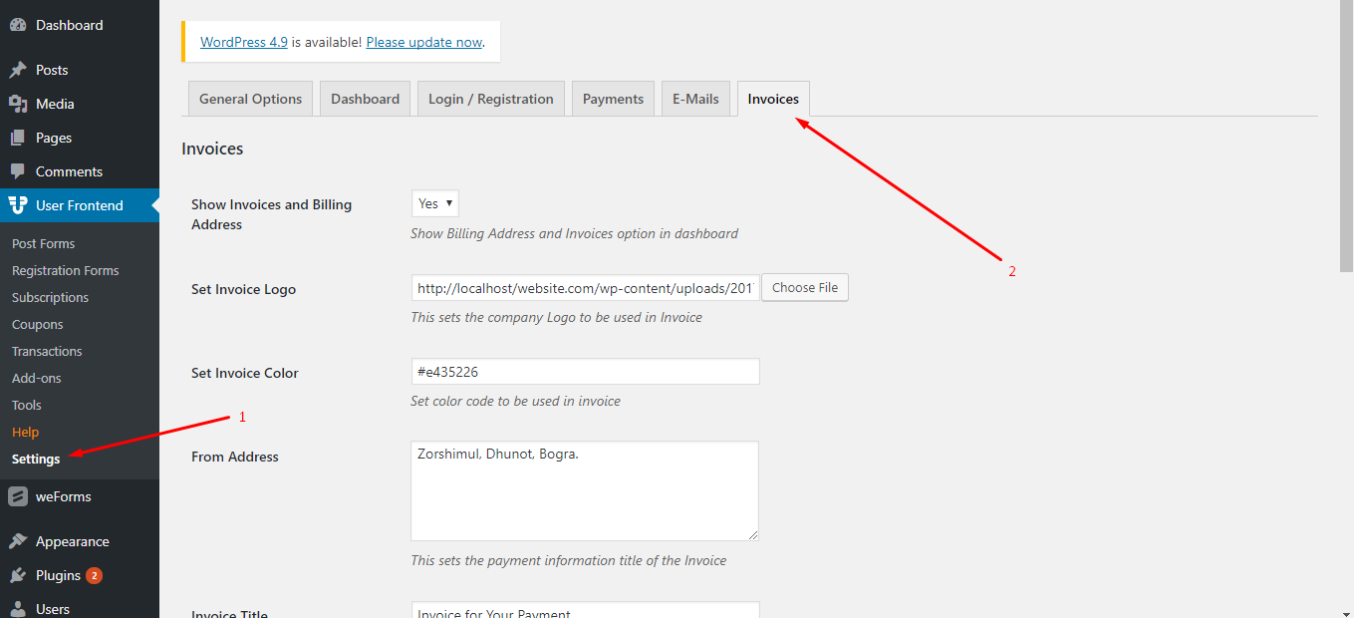This screenshot has height=618, width=1354.
Task: Click the Pages icon in sidebar
Action: pyautogui.click(x=18, y=138)
